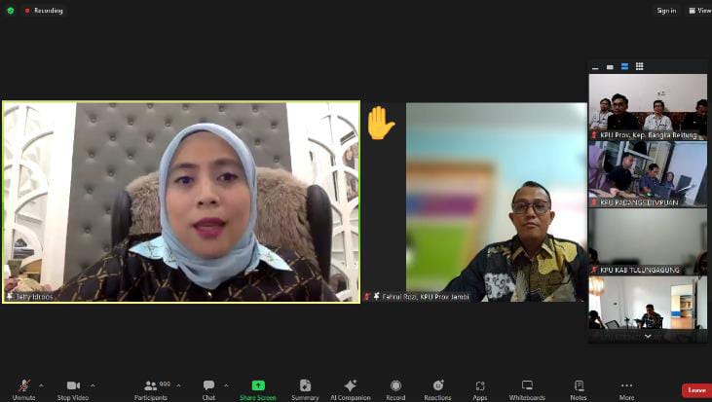Screen dimensions: 712x402
Task: Toggle the Stop Video camera button
Action: (x=72, y=387)
